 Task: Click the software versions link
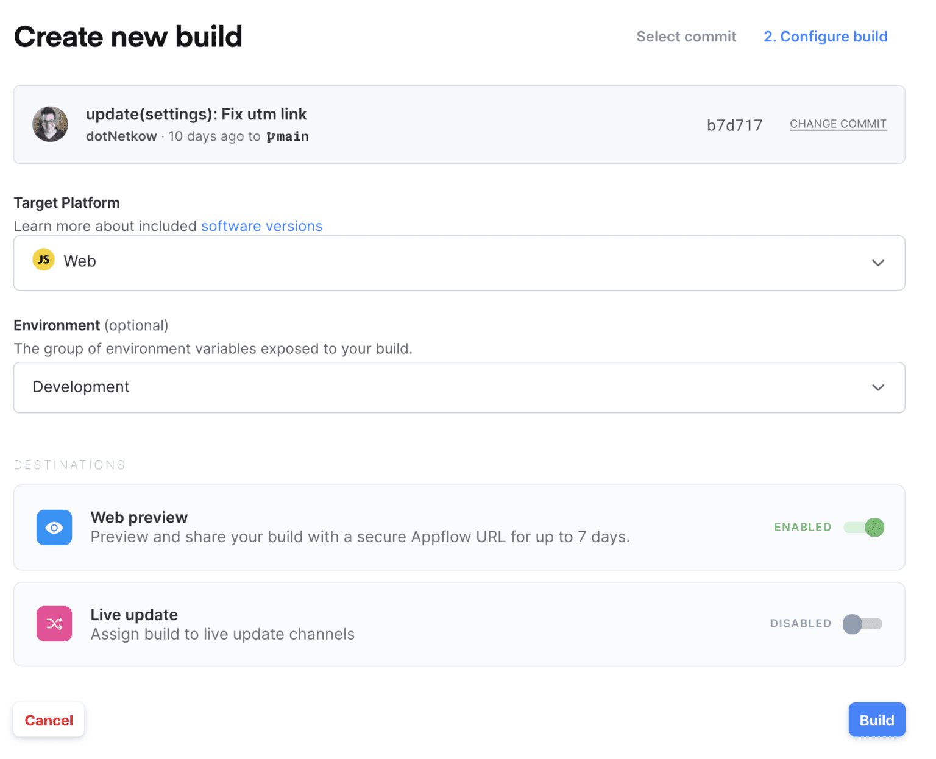click(x=261, y=226)
